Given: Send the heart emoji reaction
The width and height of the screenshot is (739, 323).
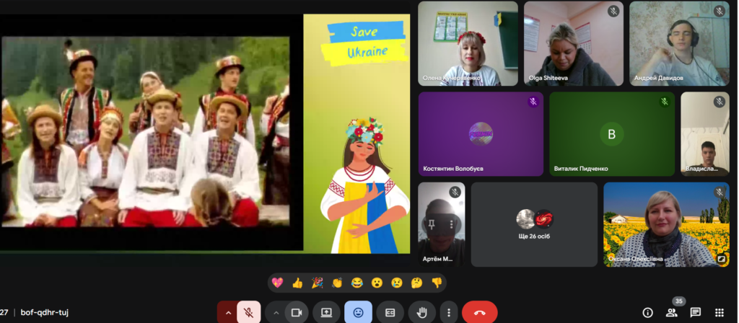Looking at the screenshot, I should (x=278, y=283).
